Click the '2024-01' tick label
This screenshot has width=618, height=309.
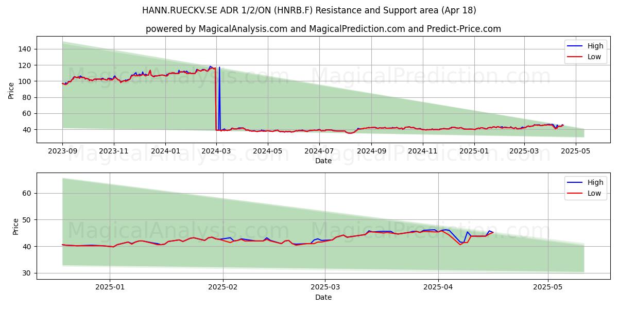click(165, 151)
